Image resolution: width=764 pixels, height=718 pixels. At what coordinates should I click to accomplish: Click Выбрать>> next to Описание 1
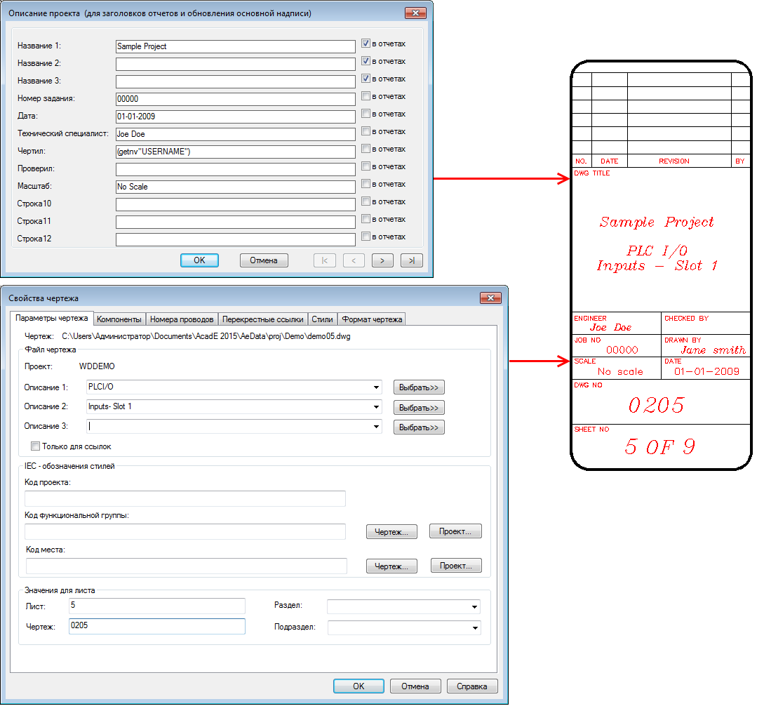(x=419, y=387)
